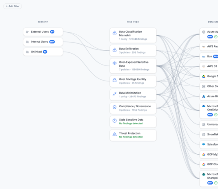Open the Data Exfiltration risk card

[133, 51]
